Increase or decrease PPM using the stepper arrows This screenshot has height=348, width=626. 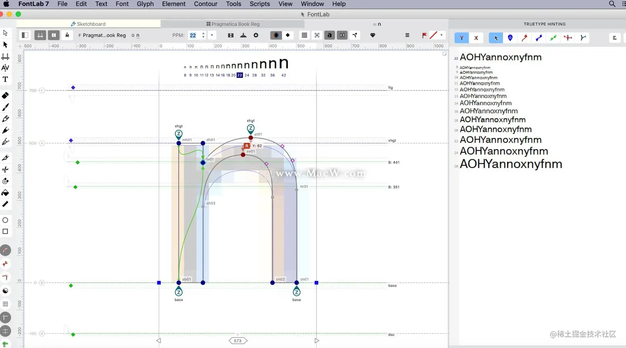coord(203,35)
